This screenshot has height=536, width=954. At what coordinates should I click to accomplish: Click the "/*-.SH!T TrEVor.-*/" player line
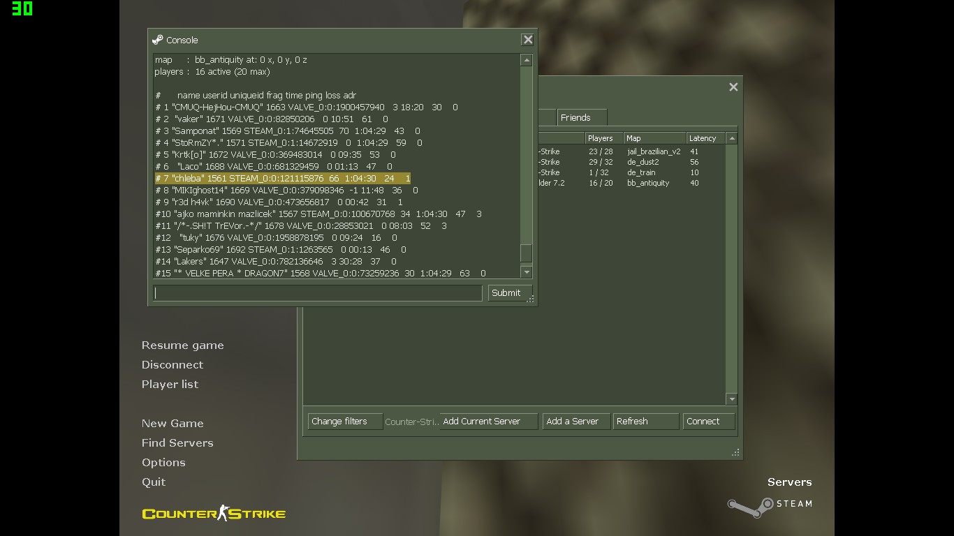click(301, 226)
